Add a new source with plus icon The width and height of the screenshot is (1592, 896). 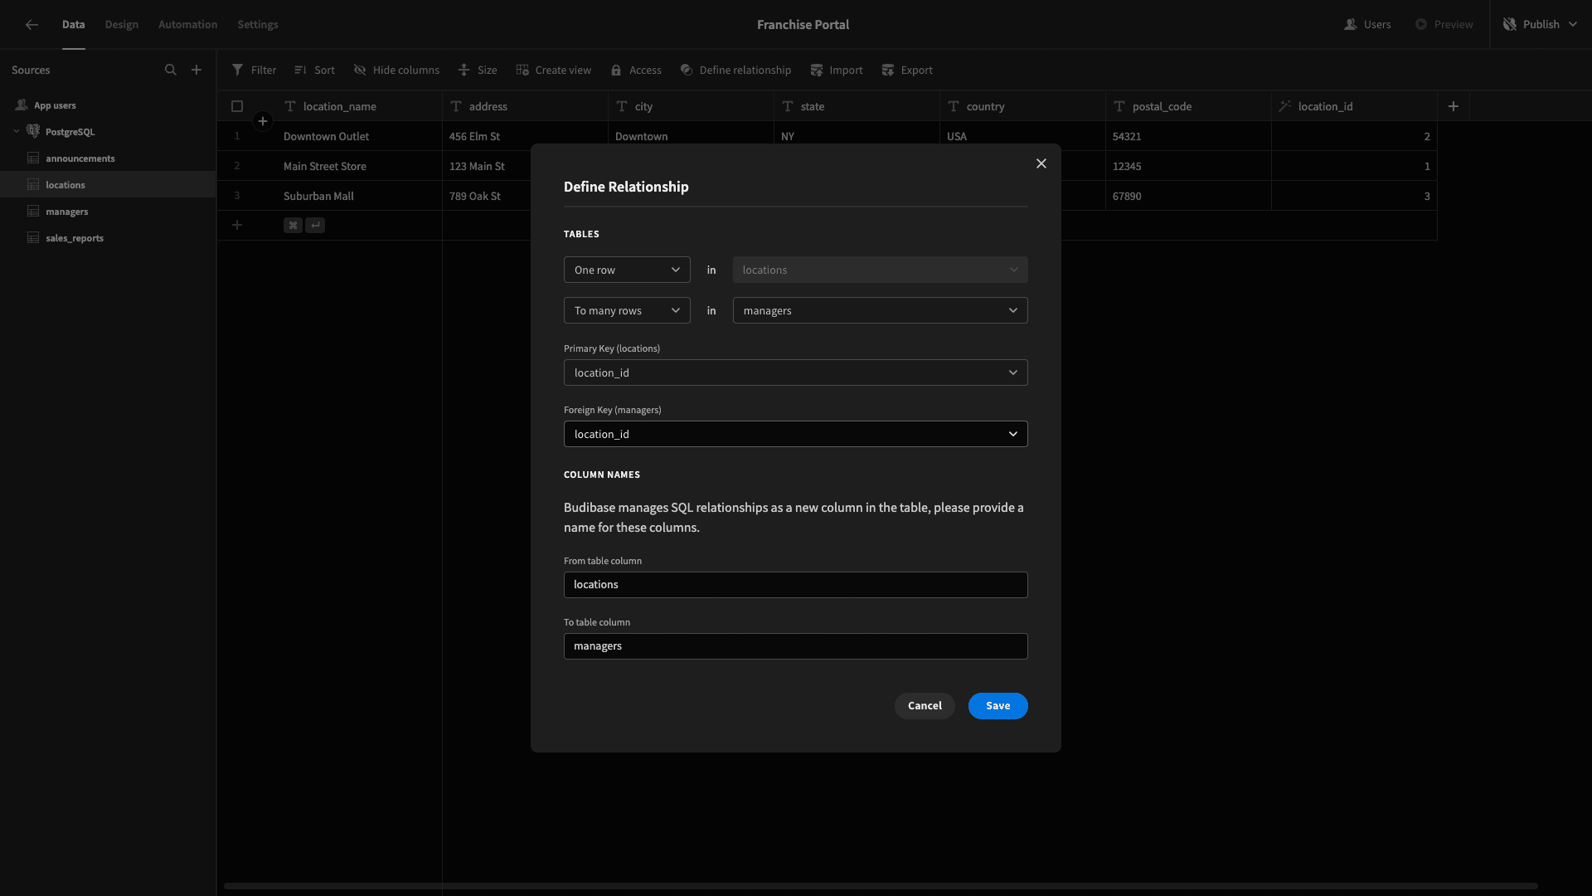pos(197,70)
